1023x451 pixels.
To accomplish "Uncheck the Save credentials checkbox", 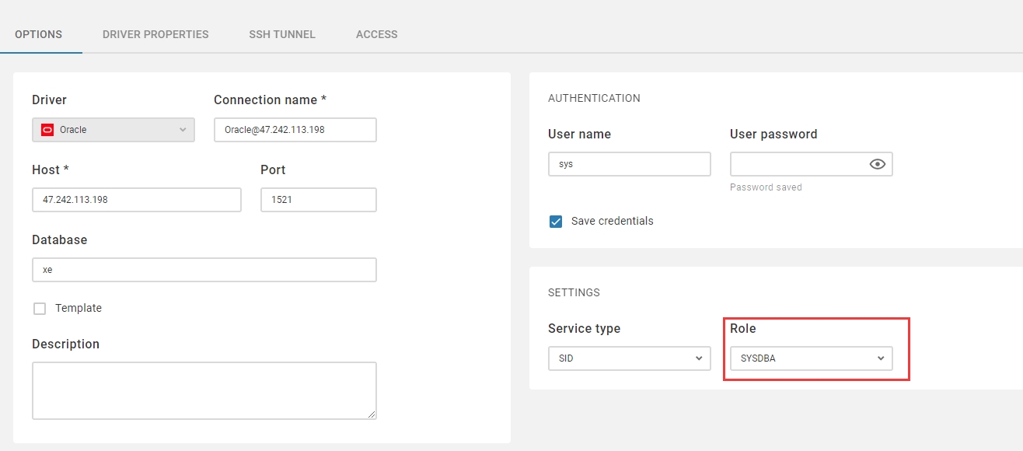I will pos(556,222).
